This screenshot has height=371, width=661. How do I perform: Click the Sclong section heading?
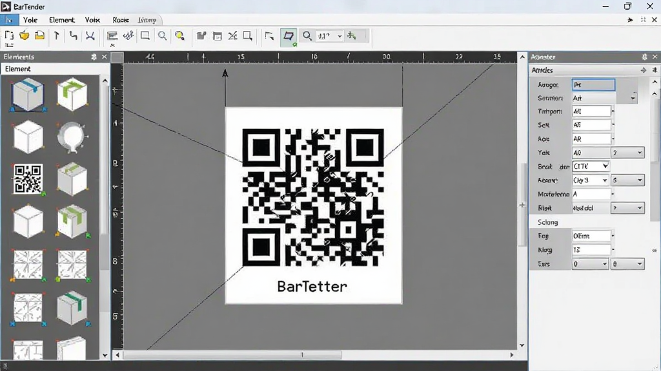coord(547,222)
